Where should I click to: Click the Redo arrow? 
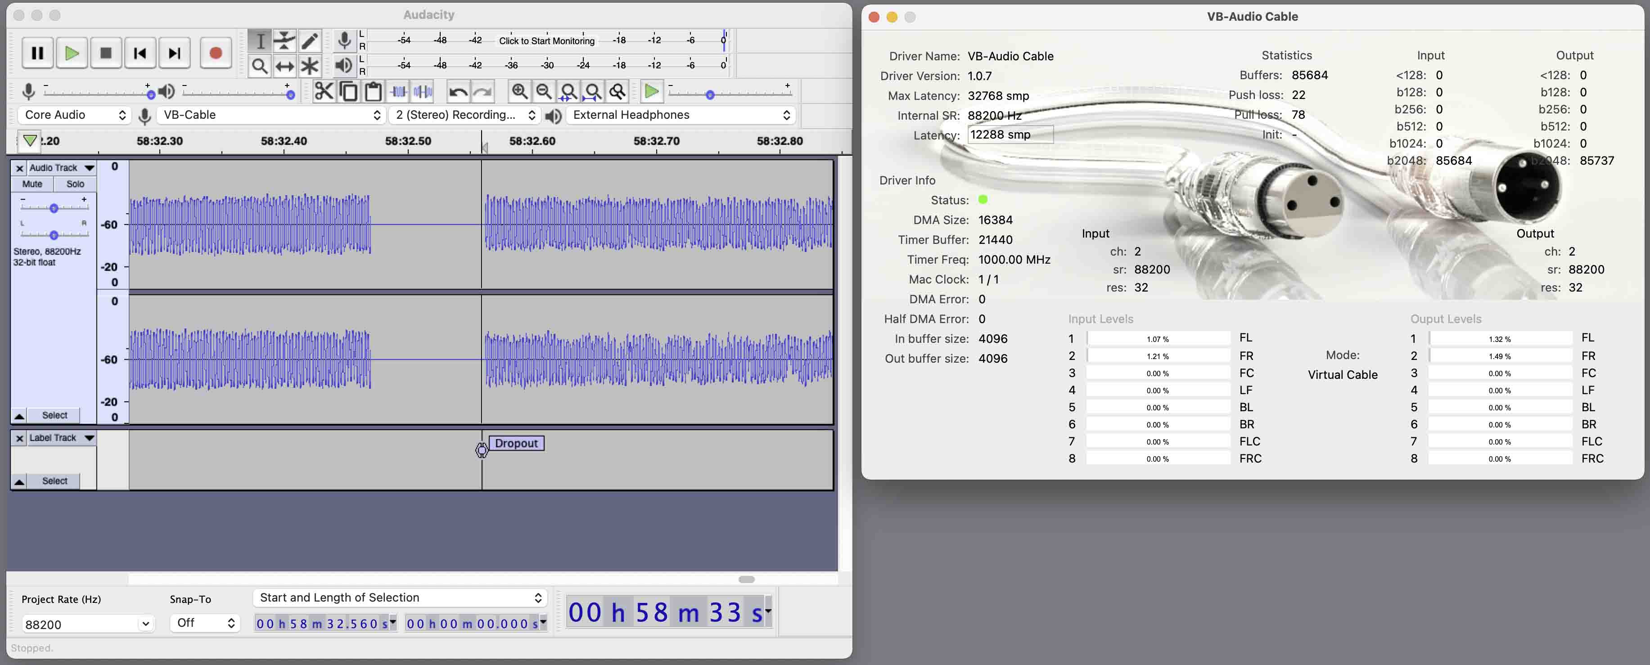[x=482, y=91]
